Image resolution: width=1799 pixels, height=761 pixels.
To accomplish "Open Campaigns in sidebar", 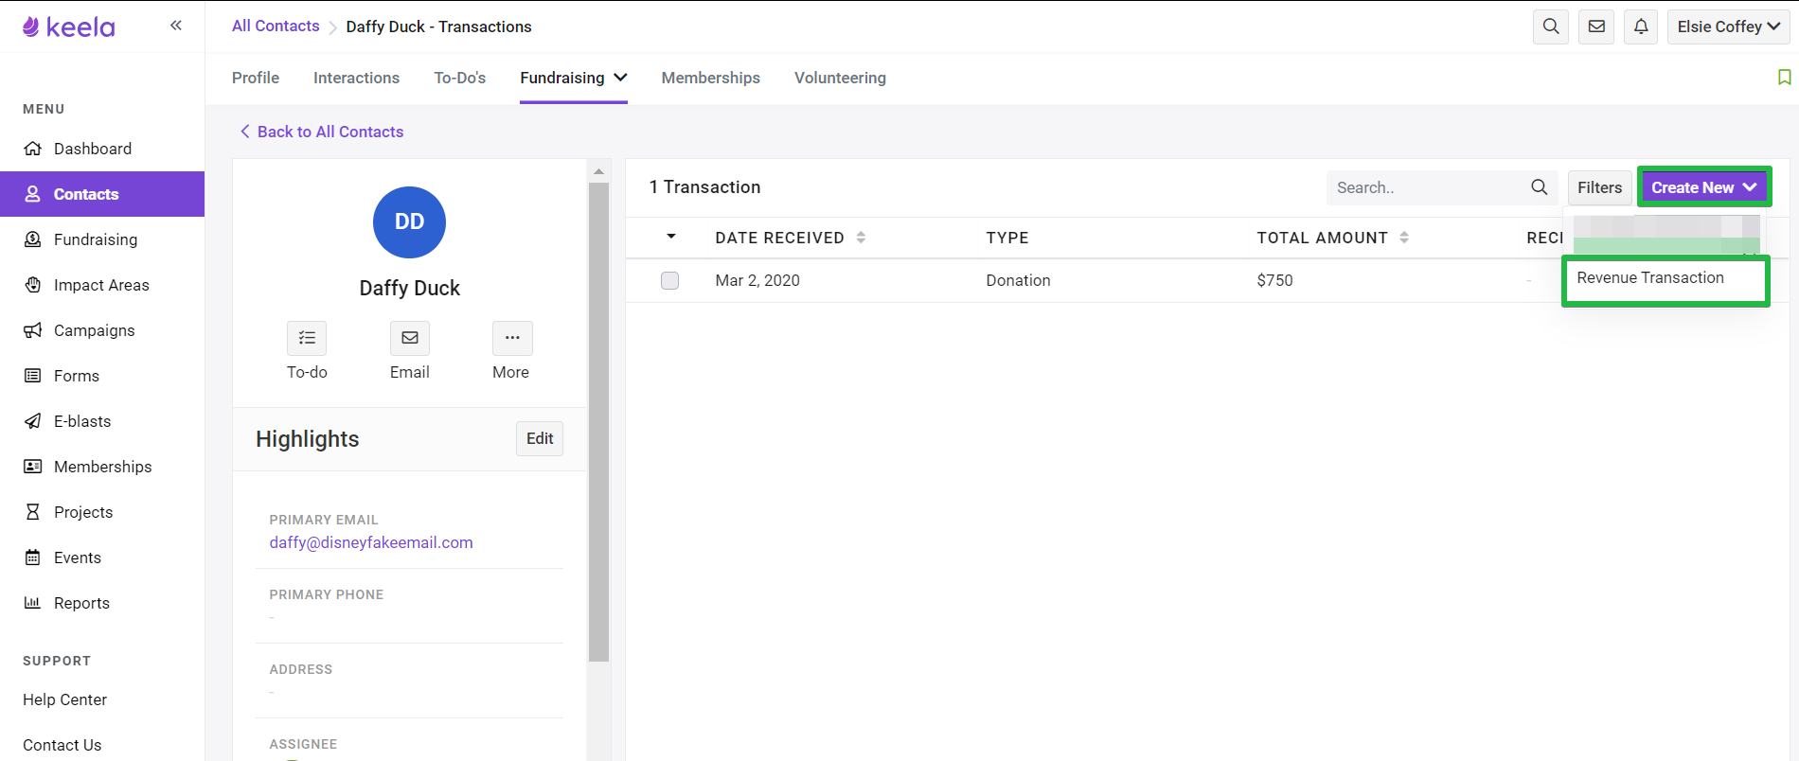I will tap(102, 330).
